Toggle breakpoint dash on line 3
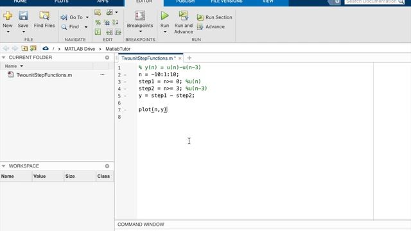Image resolution: width=411 pixels, height=231 pixels. [x=125, y=81]
